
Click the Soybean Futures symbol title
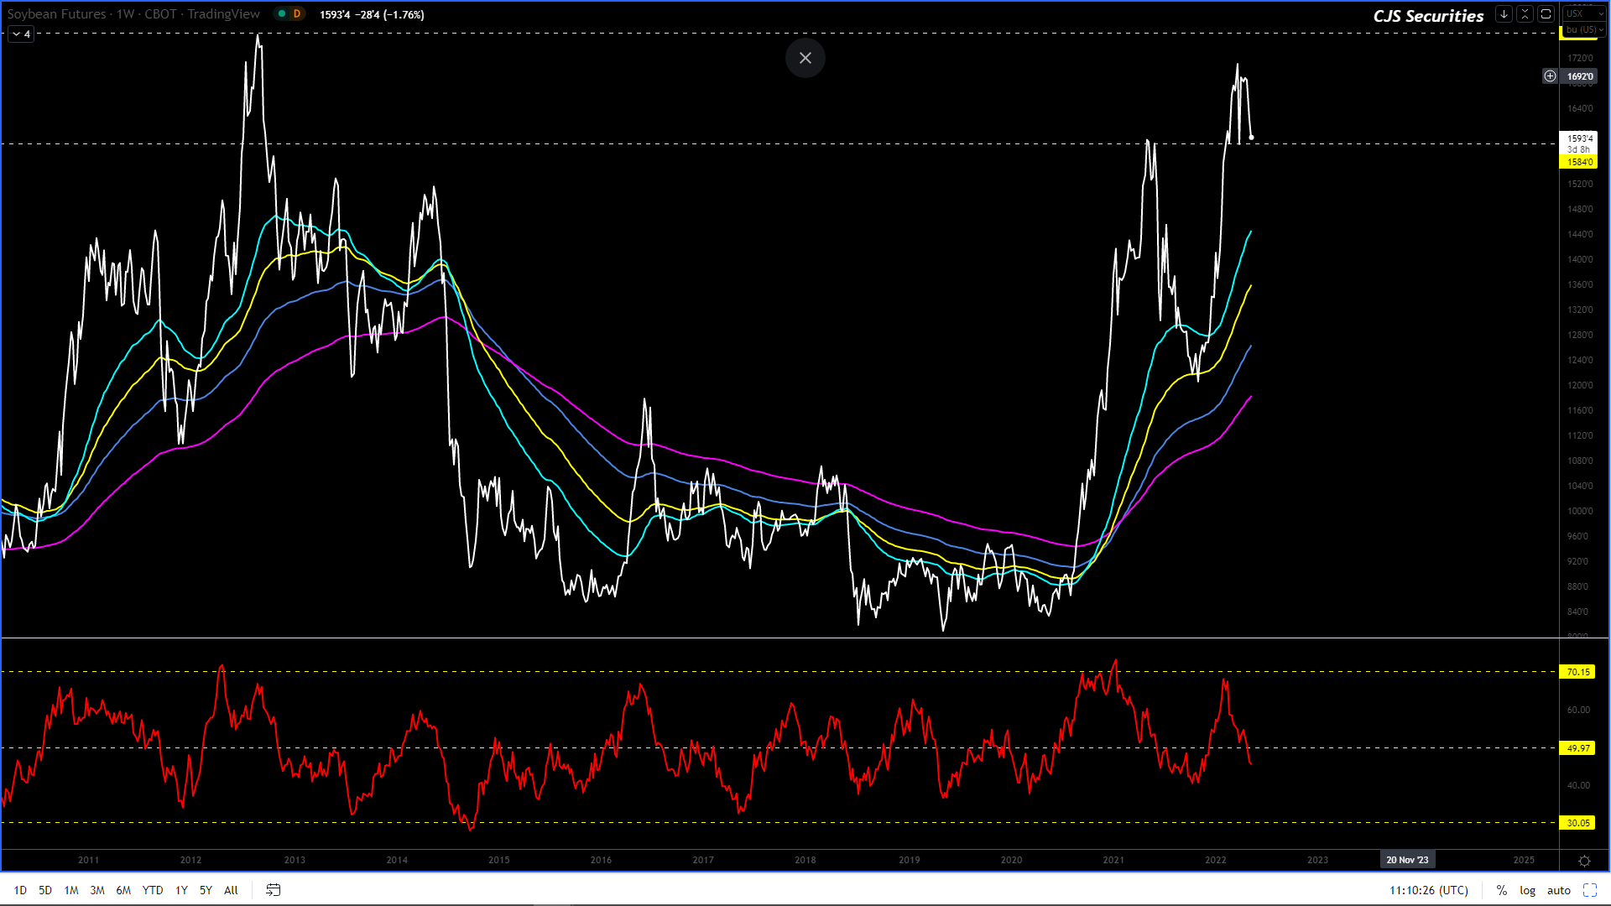(56, 13)
